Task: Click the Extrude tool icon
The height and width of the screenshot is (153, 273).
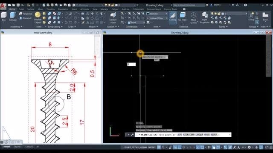Action: pyautogui.click(x=13, y=17)
